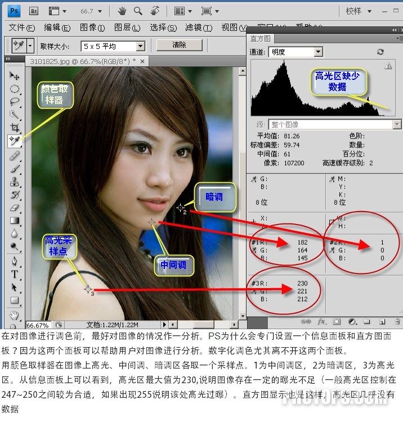Select the Path Selection arrow tool
This screenshot has width=403, height=422.
coord(15,288)
